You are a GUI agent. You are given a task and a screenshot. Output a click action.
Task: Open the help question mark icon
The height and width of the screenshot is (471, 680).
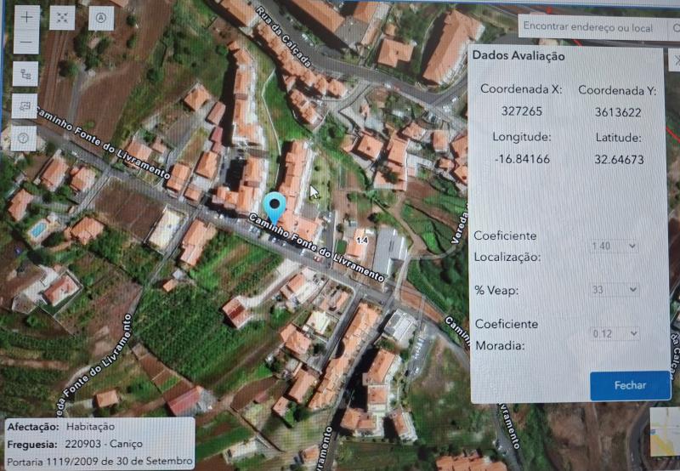point(24,139)
